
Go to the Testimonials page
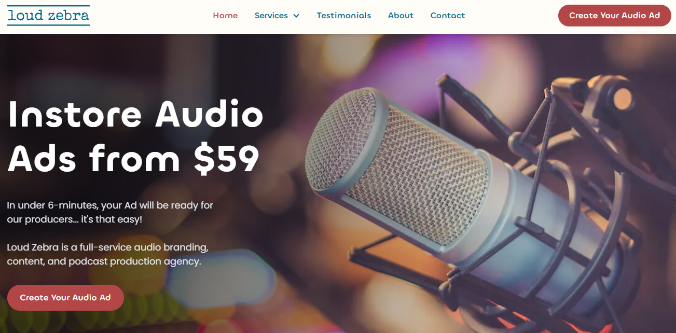point(344,16)
